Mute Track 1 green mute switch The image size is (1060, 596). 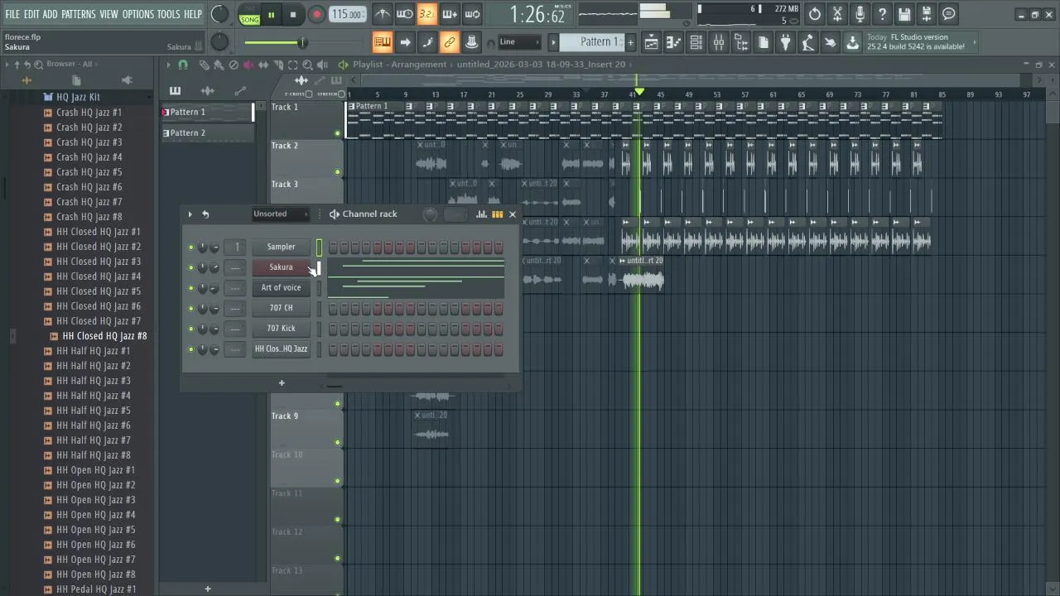coord(337,133)
